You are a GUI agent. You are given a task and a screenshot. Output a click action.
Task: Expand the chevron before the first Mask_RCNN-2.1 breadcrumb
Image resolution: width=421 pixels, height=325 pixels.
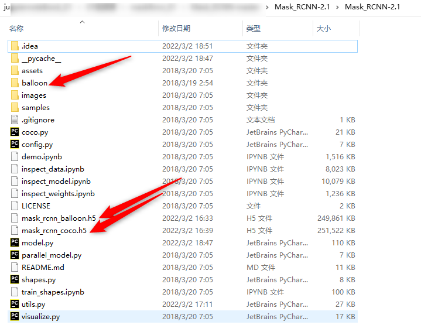click(x=267, y=7)
